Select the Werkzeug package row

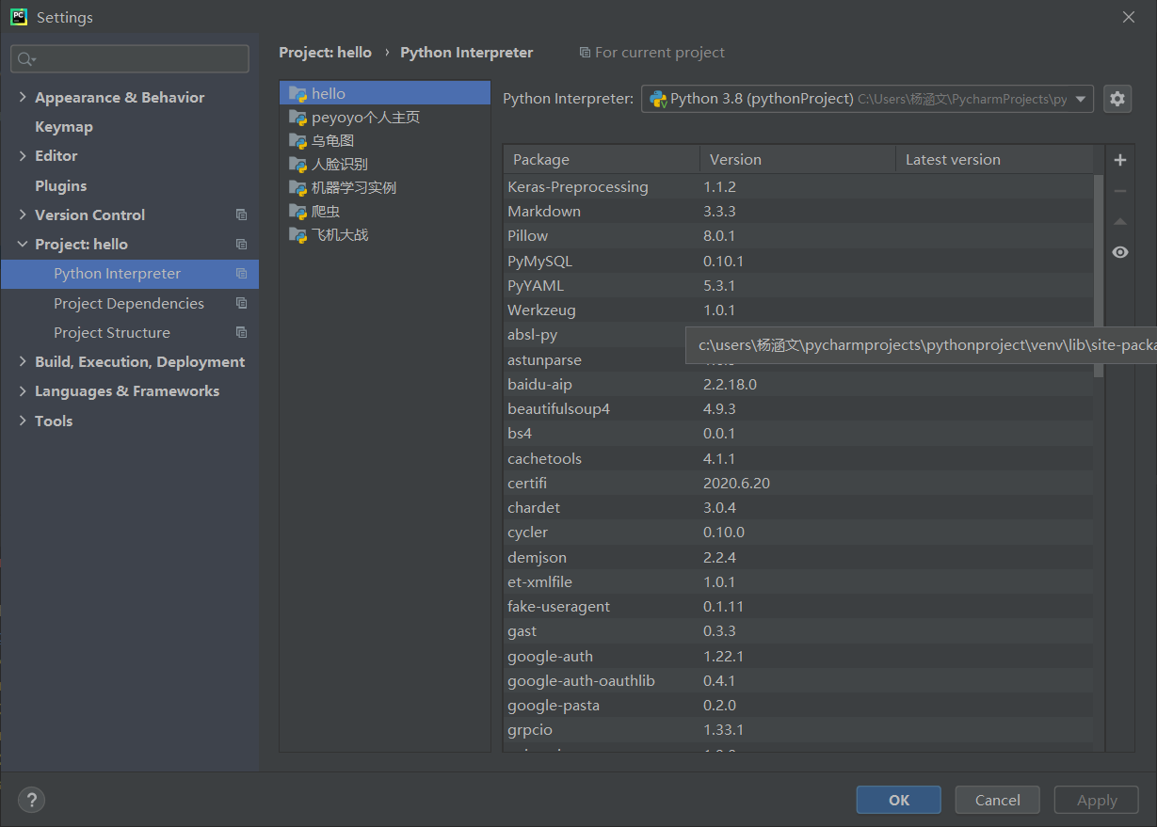[798, 310]
